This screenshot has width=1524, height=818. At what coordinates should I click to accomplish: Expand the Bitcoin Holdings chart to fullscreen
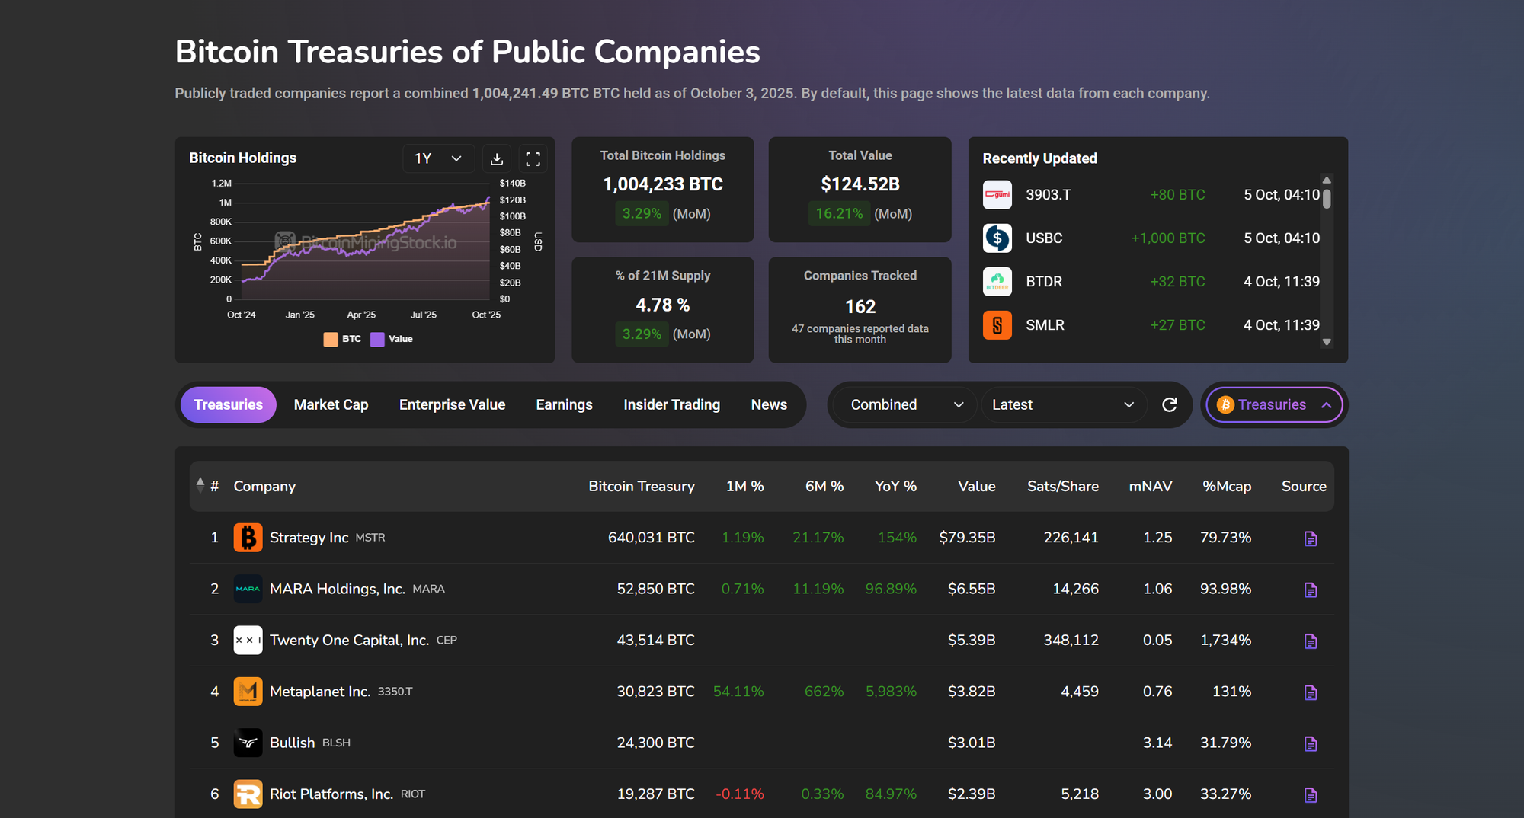533,158
